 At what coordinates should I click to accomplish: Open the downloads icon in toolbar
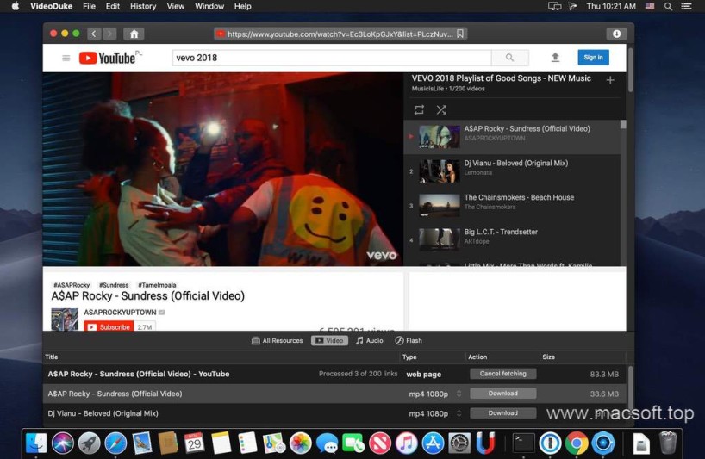[x=615, y=34]
